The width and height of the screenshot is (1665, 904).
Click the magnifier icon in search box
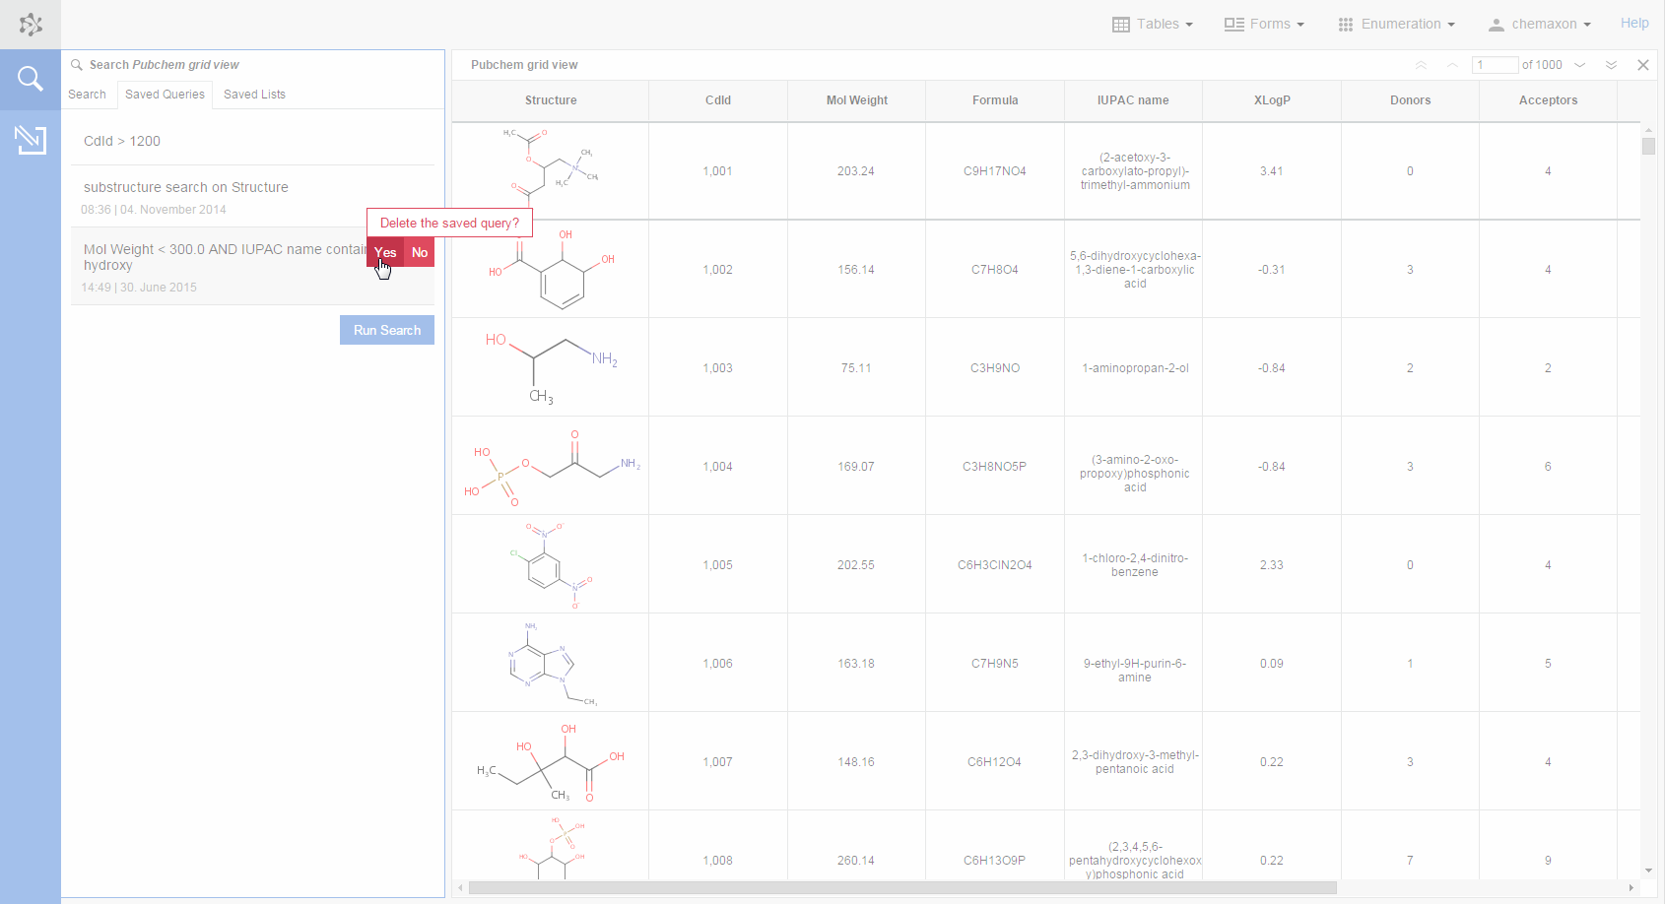click(x=76, y=64)
